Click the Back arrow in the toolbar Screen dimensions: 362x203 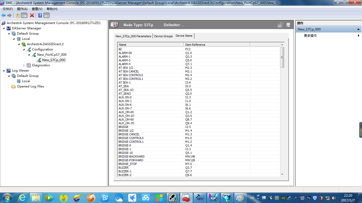pos(3,15)
